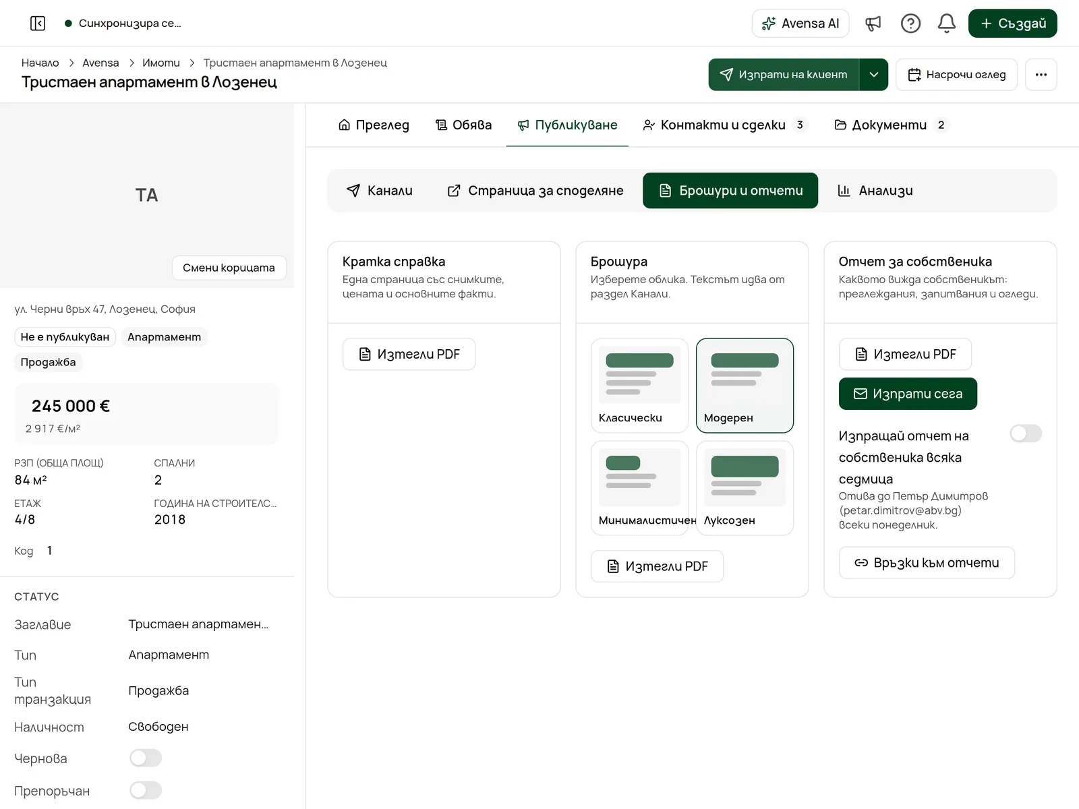The height and width of the screenshot is (809, 1079).
Task: Switch to the Обява tab
Action: pos(463,125)
